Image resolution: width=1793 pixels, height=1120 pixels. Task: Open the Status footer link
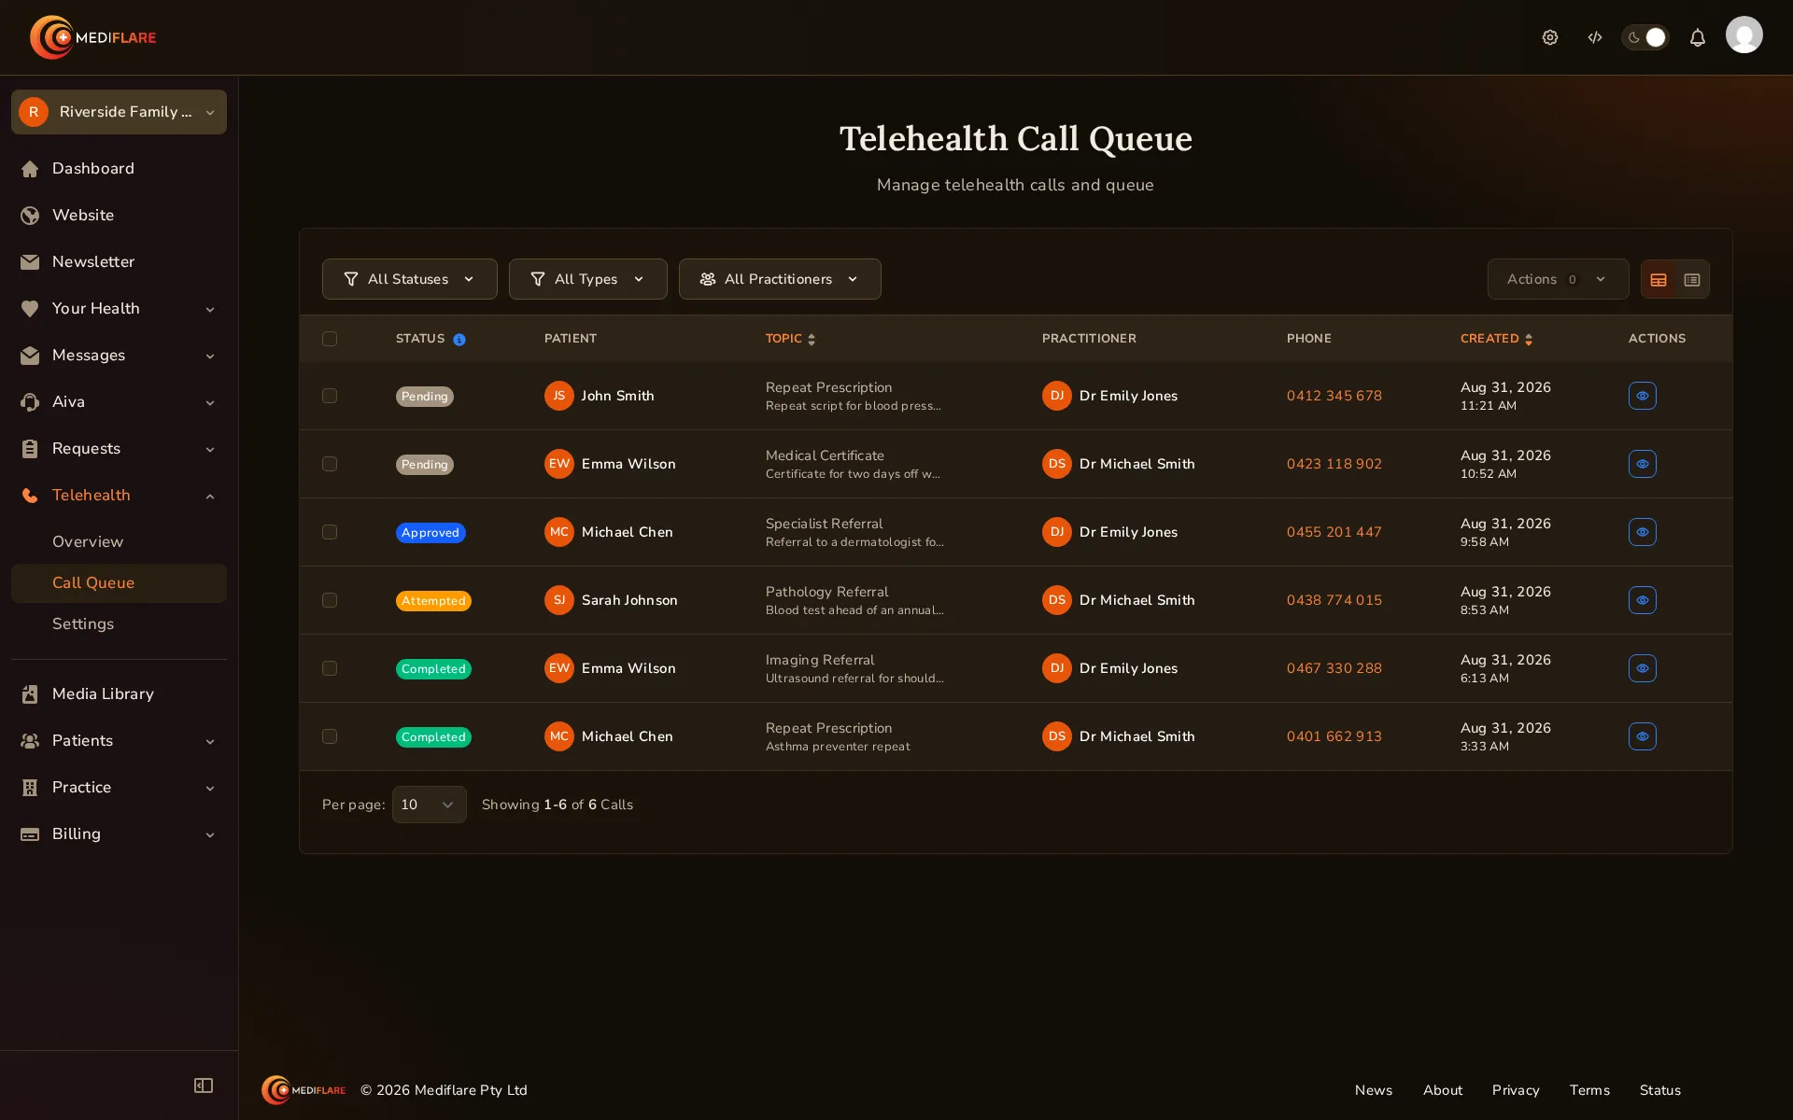[1659, 1090]
